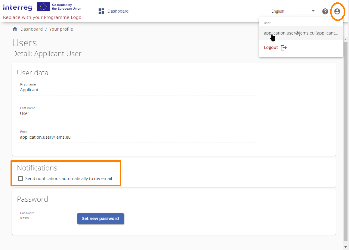Open Dashboard from top navigation
This screenshot has width=349, height=250.
coord(118,11)
